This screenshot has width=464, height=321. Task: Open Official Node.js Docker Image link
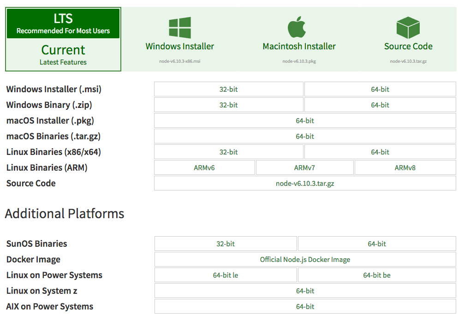(305, 259)
